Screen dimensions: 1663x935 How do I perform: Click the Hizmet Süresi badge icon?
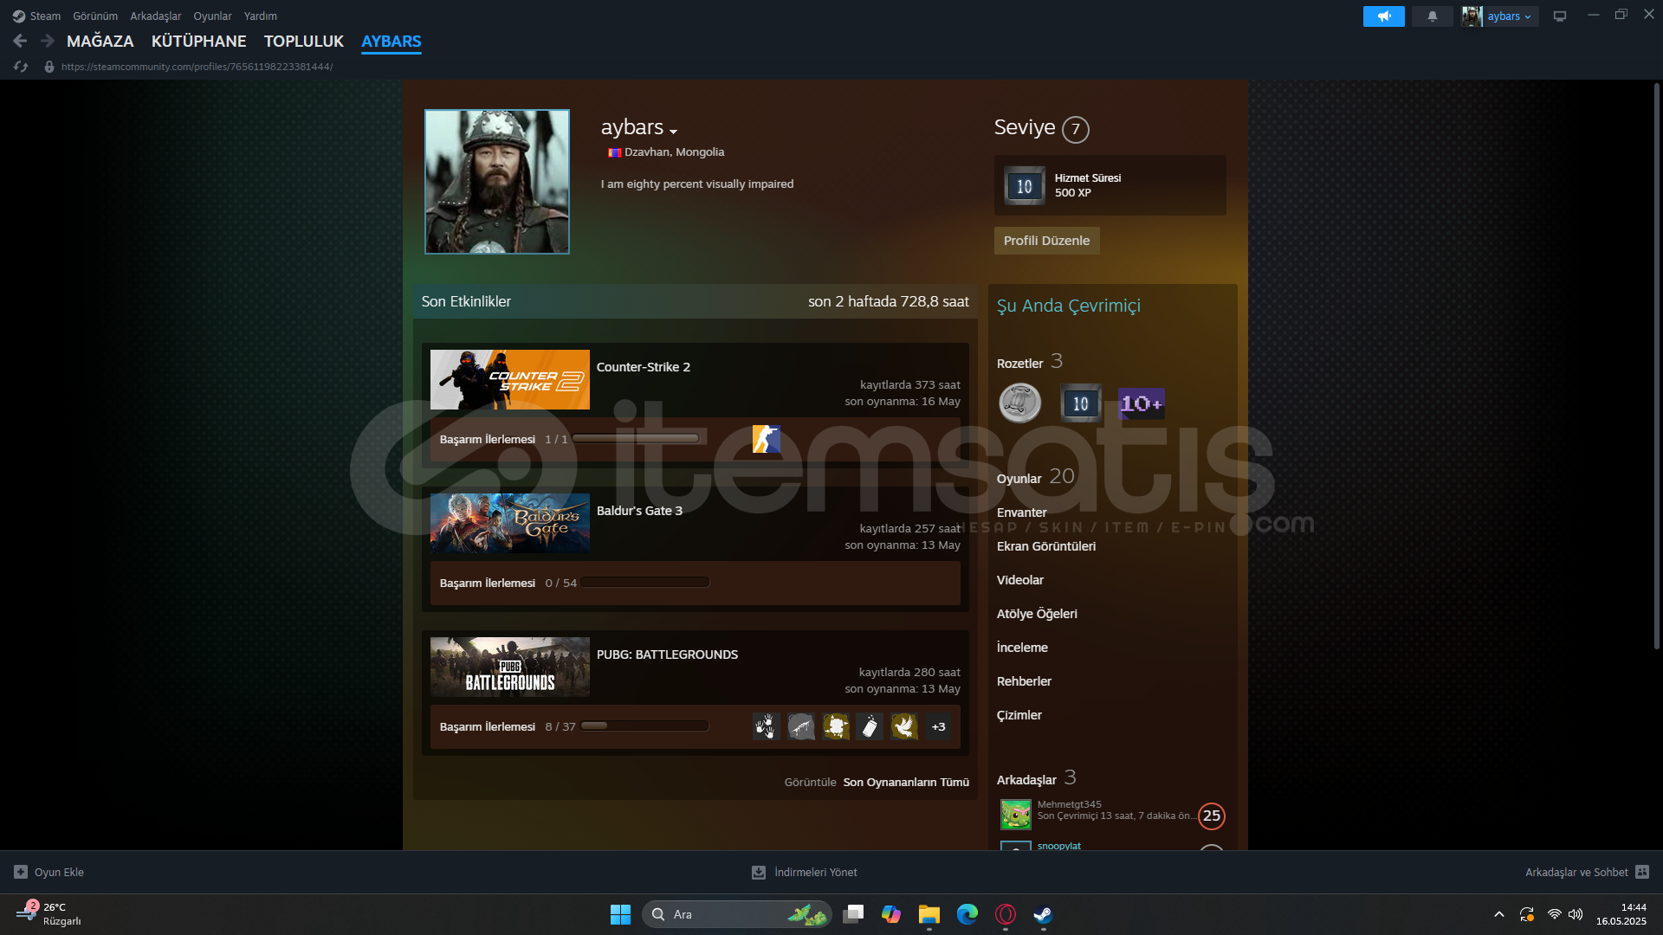pyautogui.click(x=1025, y=186)
